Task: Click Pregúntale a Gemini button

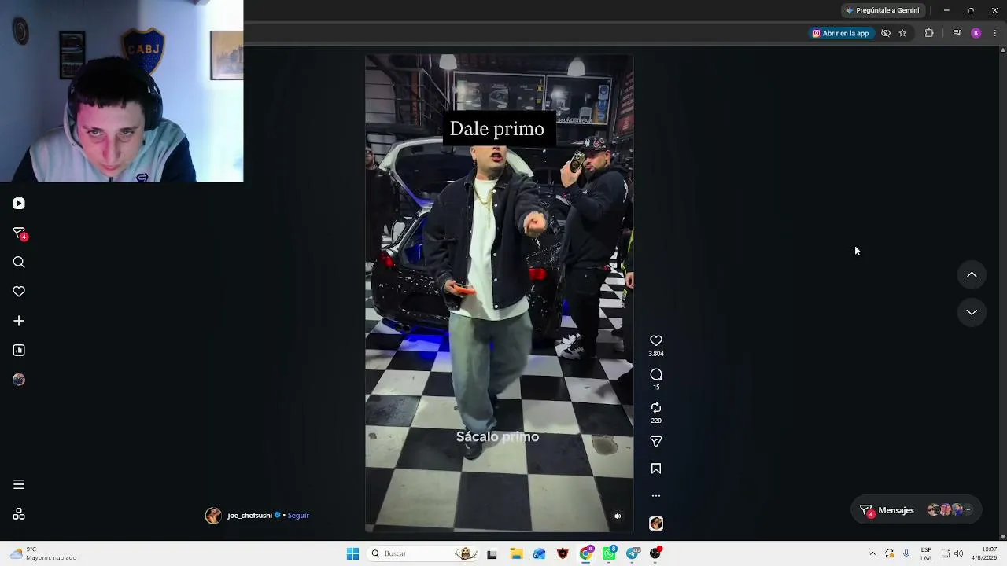Action: [x=882, y=10]
